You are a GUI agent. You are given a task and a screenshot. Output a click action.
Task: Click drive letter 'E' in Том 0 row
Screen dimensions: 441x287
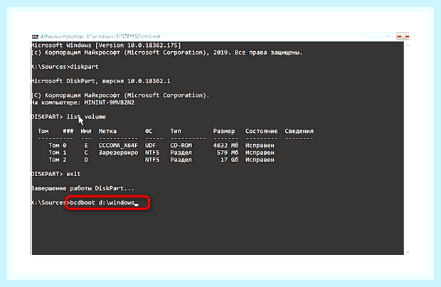click(x=86, y=146)
